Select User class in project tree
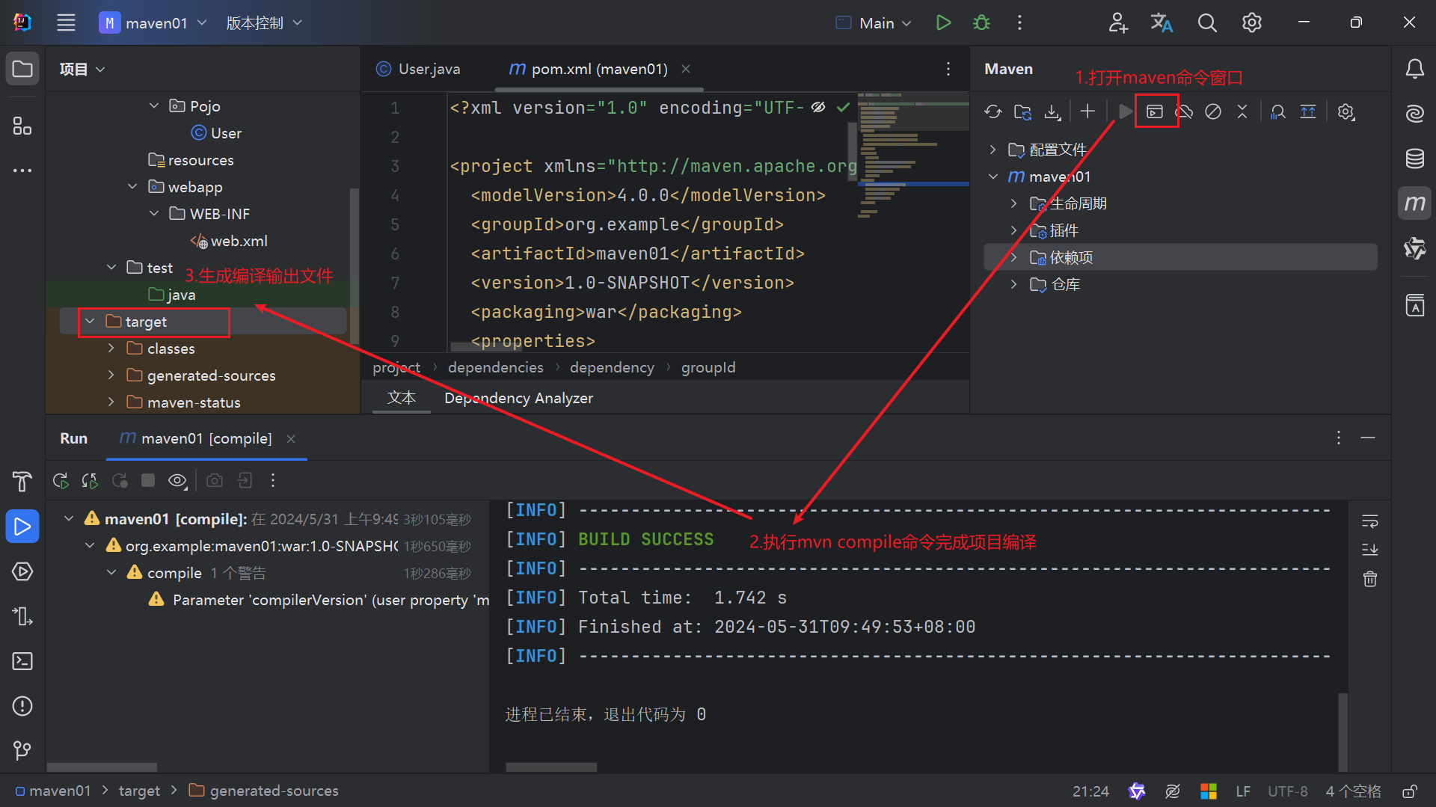 (x=217, y=133)
